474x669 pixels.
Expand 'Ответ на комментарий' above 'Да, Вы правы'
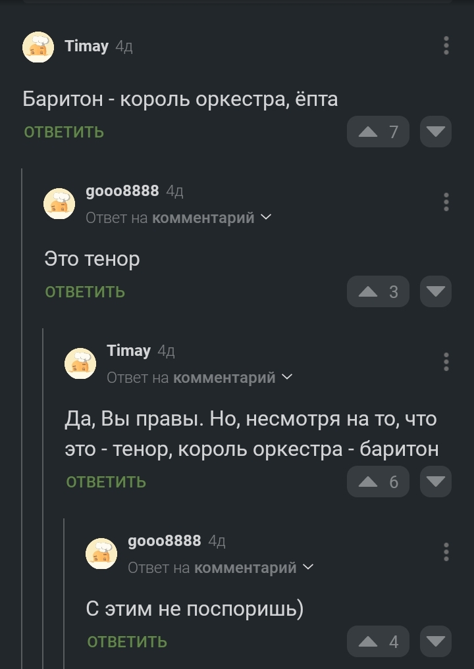pyautogui.click(x=199, y=377)
